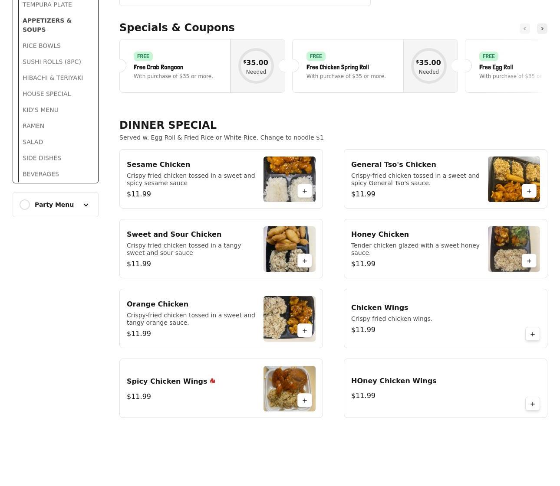Select the Party Menu radio circle
Screen dimensions: 560x486
[25, 205]
